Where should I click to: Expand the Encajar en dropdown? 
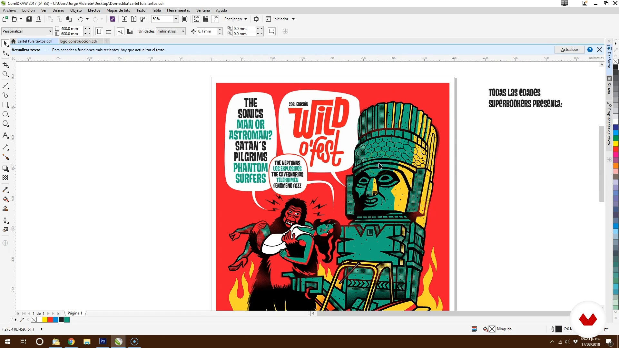(x=246, y=19)
